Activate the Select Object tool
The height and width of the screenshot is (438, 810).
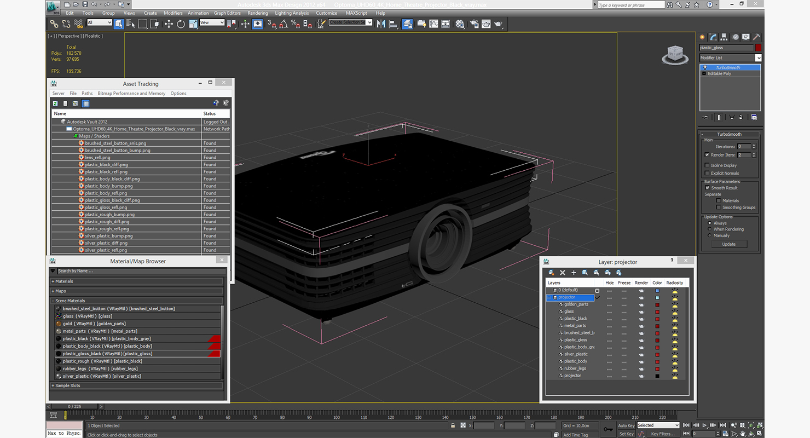[119, 24]
